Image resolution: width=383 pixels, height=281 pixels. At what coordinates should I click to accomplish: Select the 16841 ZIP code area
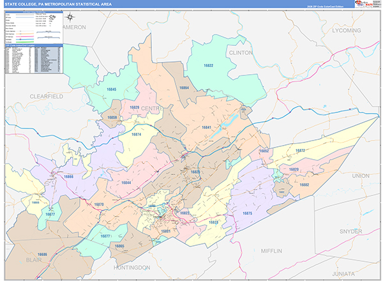tap(206, 128)
